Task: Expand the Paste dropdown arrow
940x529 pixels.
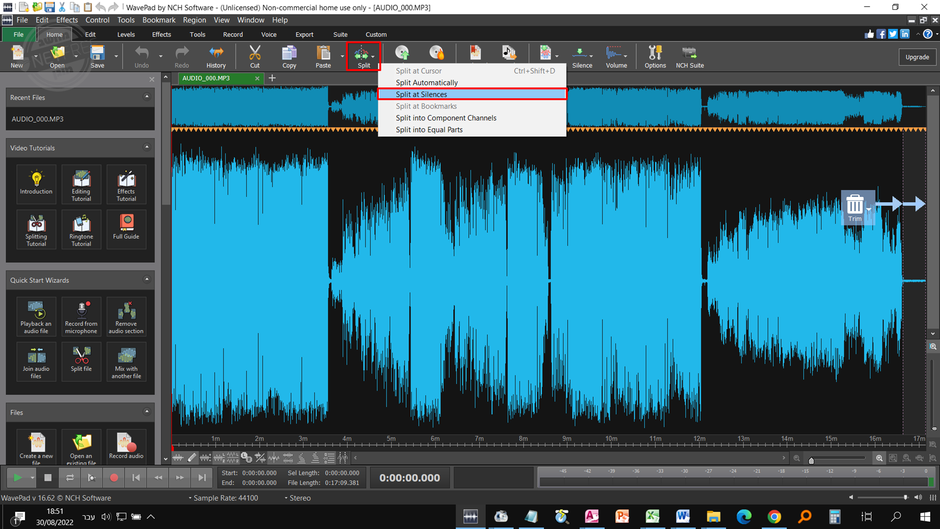Action: [342, 56]
